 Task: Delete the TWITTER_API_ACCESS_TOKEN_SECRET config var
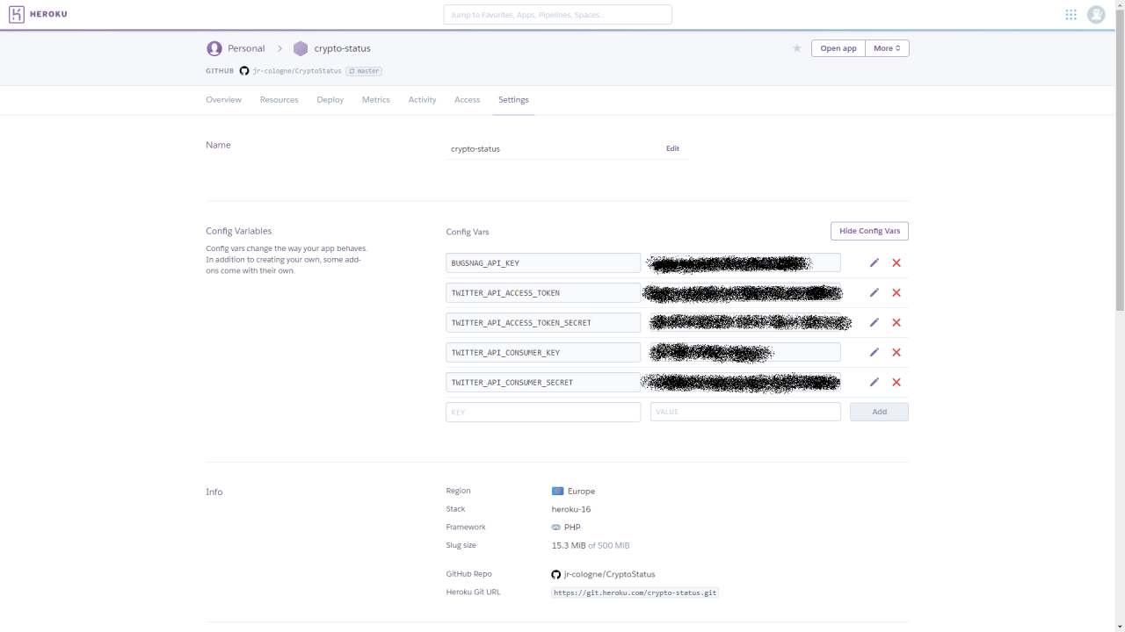click(x=896, y=322)
